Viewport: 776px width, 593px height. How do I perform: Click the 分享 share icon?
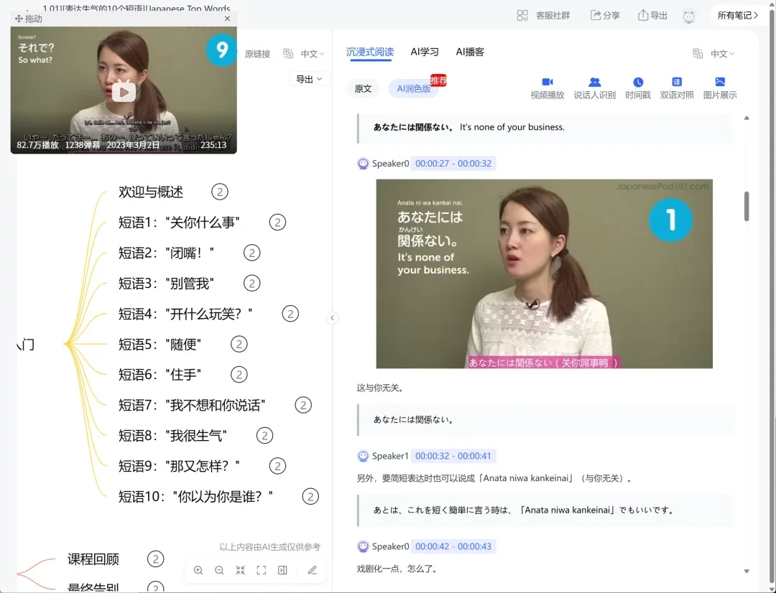click(x=596, y=15)
